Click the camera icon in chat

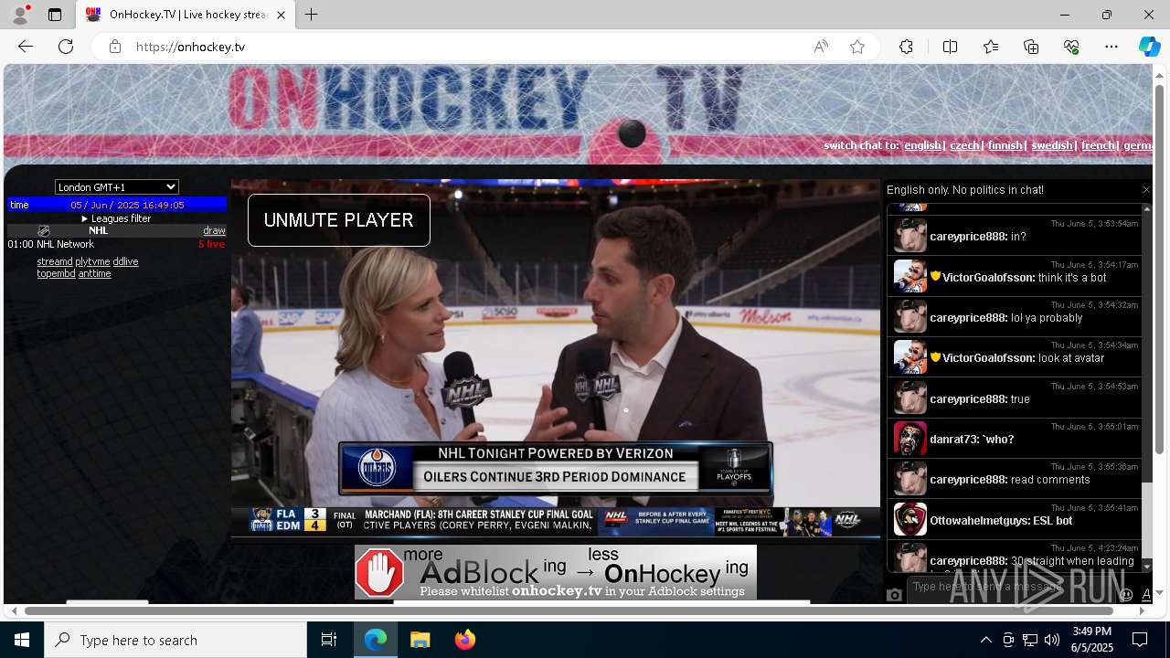tap(895, 595)
